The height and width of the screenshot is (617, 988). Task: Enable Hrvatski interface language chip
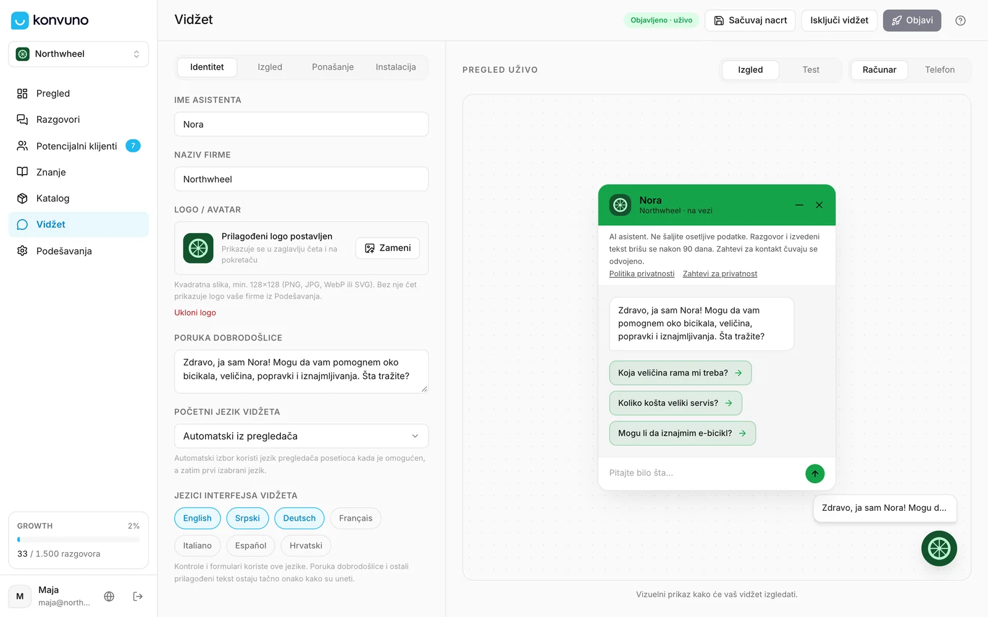point(306,545)
